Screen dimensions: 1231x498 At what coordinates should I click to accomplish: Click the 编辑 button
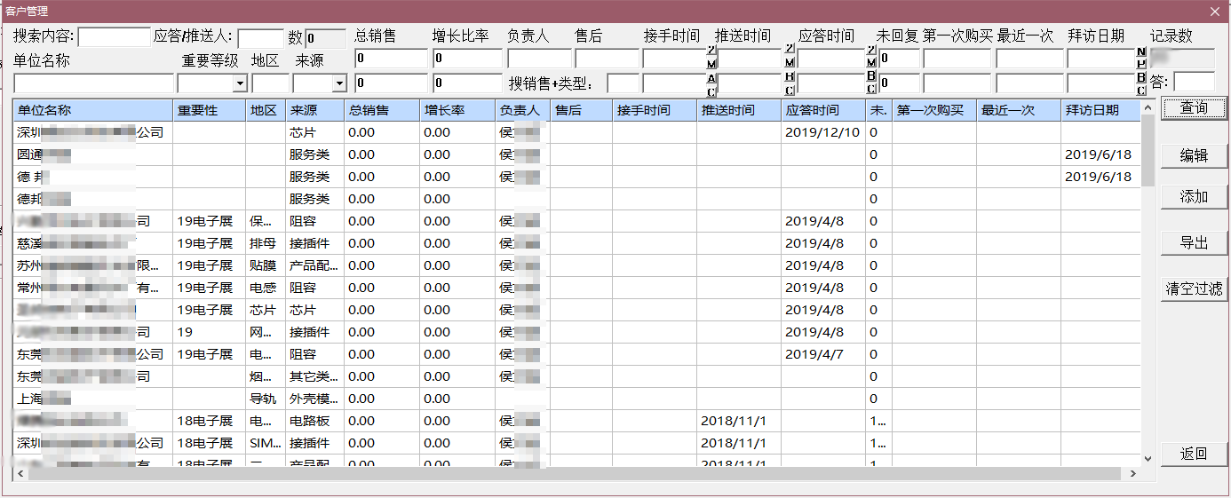[x=1194, y=155]
